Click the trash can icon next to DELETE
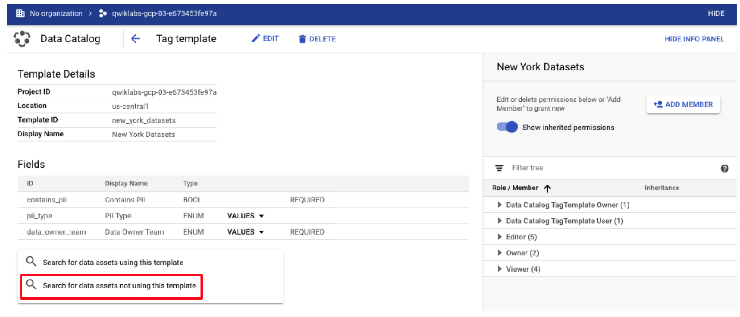Screen dimensions: 740x317 point(302,39)
